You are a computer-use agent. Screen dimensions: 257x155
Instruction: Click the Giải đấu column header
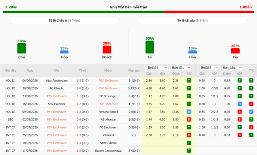[x=11, y=70]
